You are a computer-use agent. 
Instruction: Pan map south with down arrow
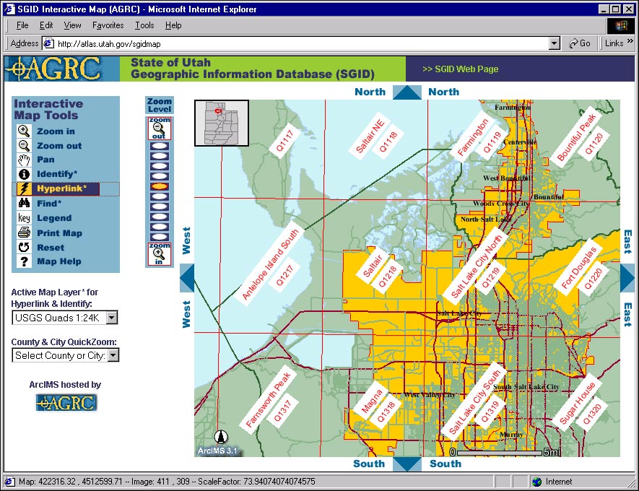click(x=407, y=464)
